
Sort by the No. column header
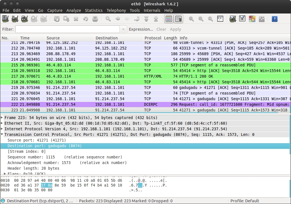click(9, 38)
